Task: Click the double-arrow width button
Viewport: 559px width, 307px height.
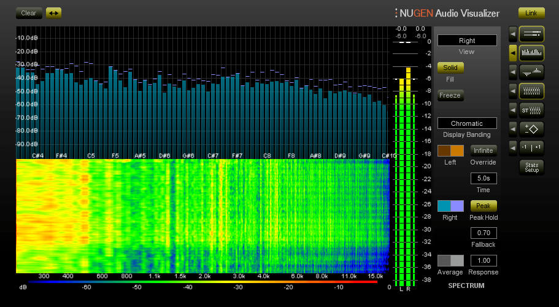Action: coord(53,13)
